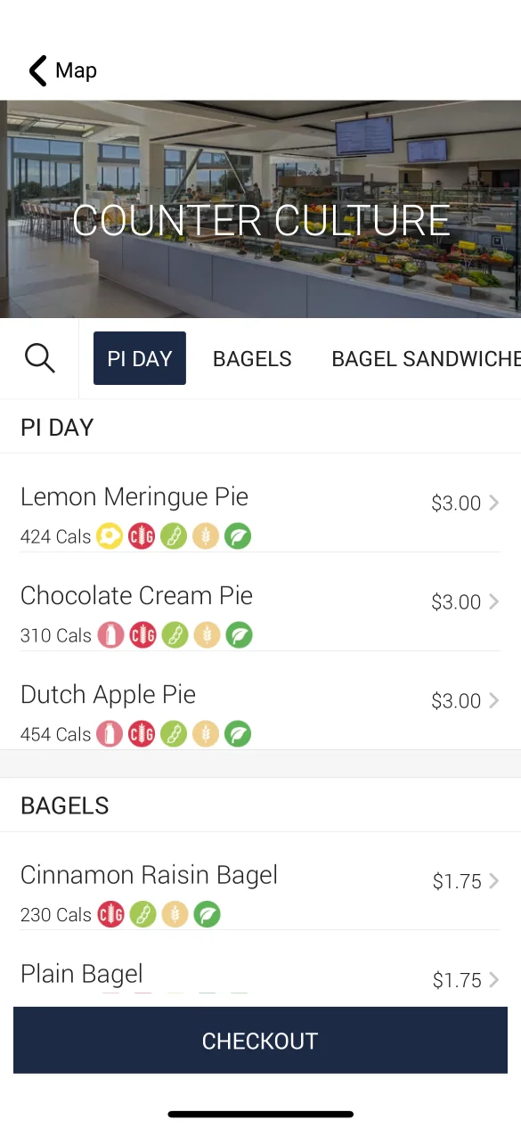Viewport: 521px width, 1128px height.
Task: Open Chocolate Cream Pie via its chevron
Action: coord(493,602)
